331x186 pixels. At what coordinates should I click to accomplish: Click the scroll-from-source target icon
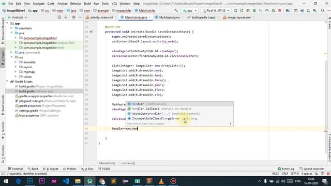[x=59, y=17]
